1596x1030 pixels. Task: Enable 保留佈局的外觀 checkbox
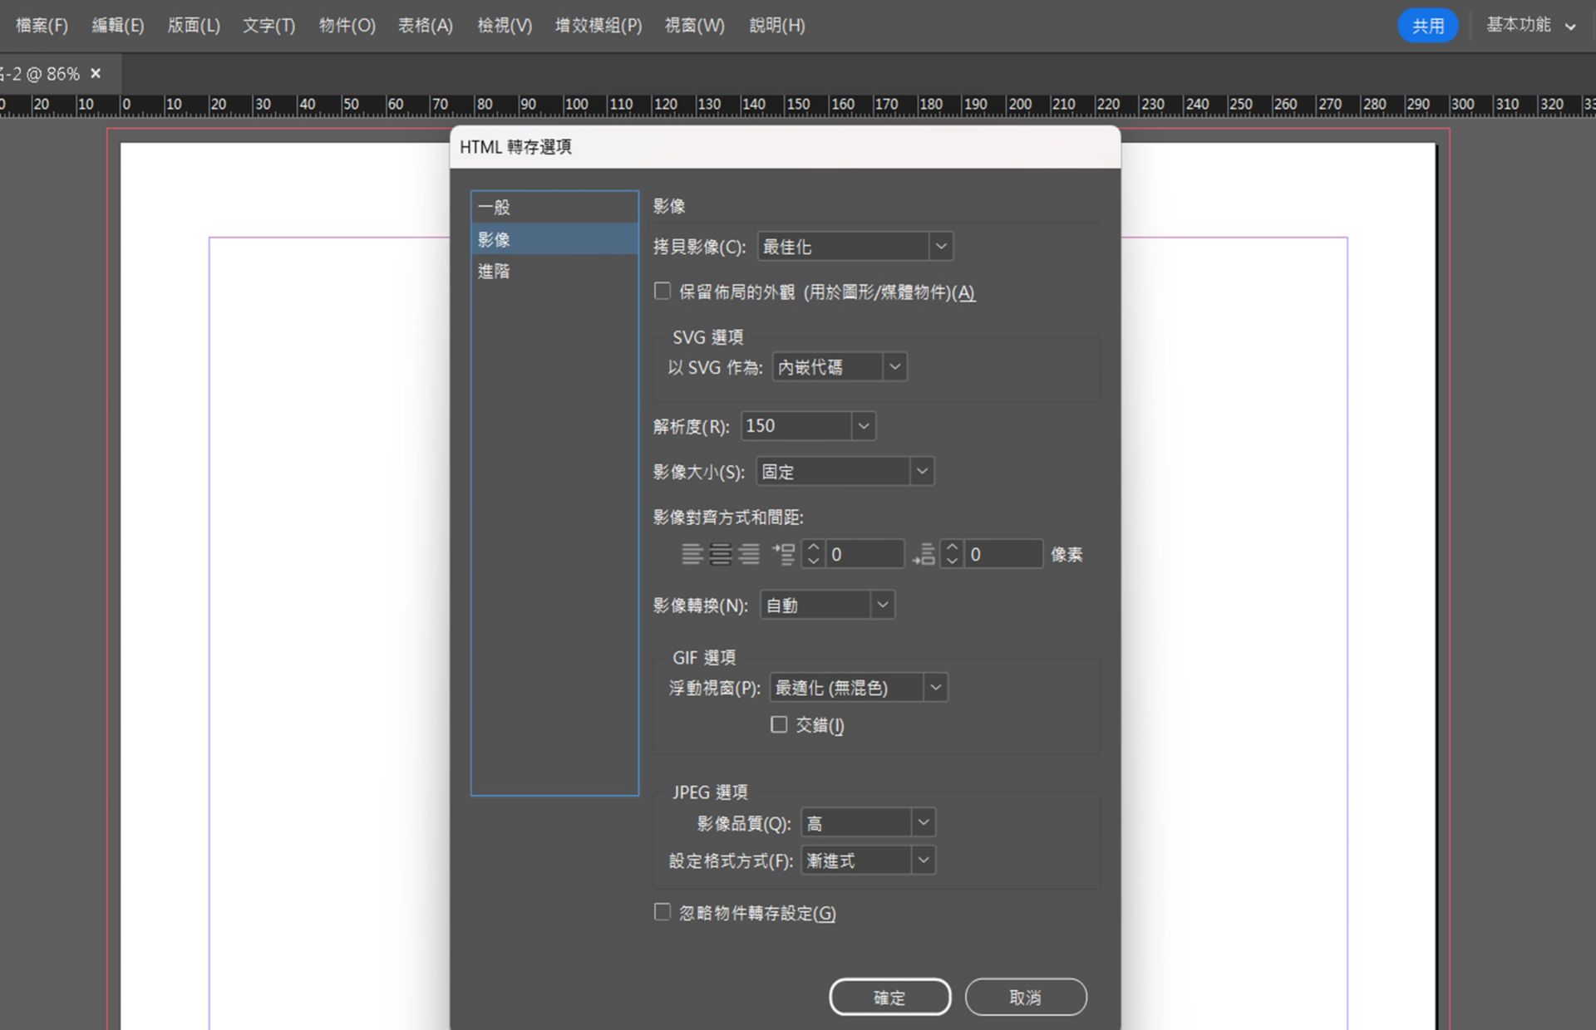663,292
